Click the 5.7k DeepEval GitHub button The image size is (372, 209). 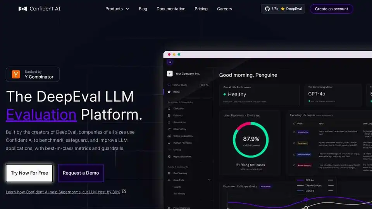point(283,9)
